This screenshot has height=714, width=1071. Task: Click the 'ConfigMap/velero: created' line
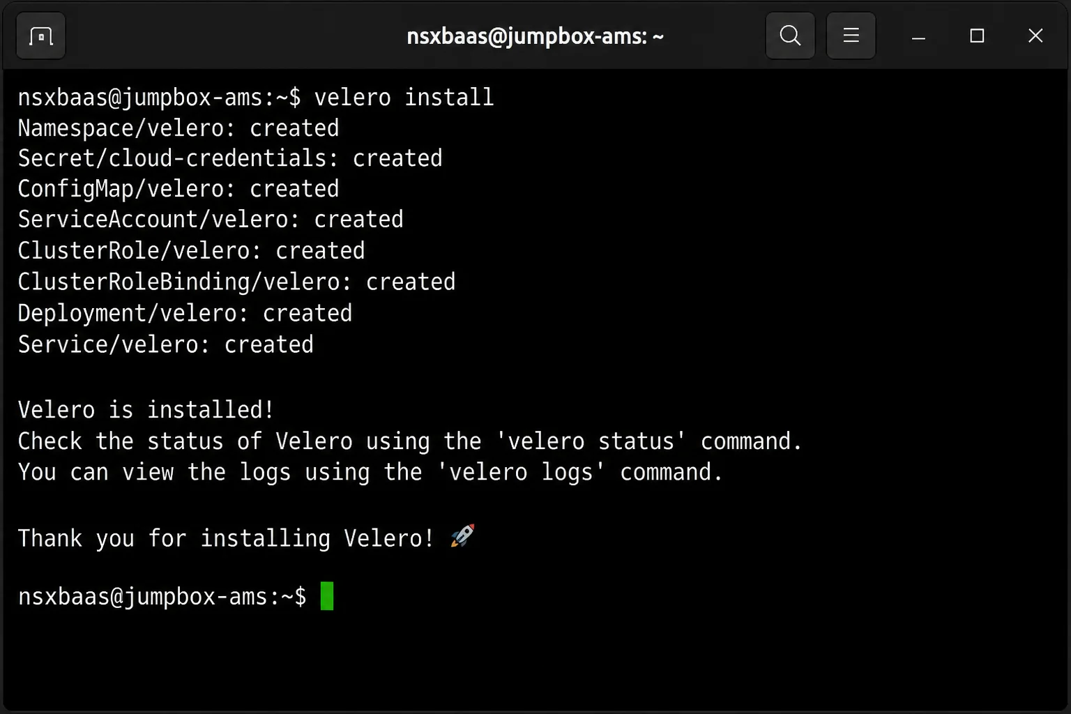tap(178, 189)
